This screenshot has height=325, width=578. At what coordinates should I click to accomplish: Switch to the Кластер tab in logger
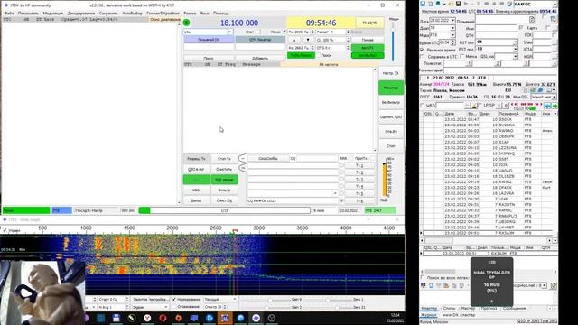click(x=429, y=308)
